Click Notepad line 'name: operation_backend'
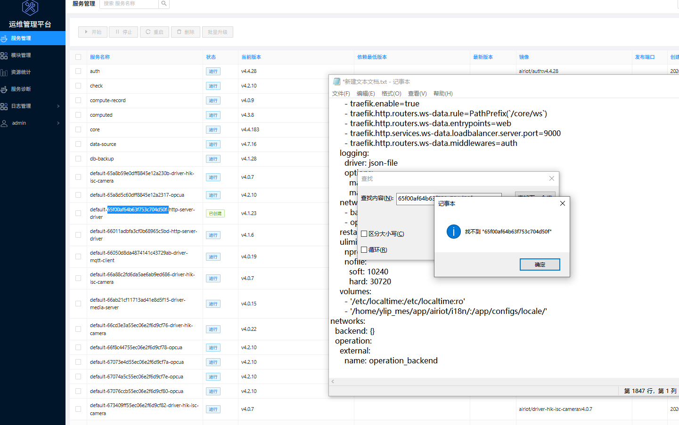679x425 pixels. coord(391,361)
